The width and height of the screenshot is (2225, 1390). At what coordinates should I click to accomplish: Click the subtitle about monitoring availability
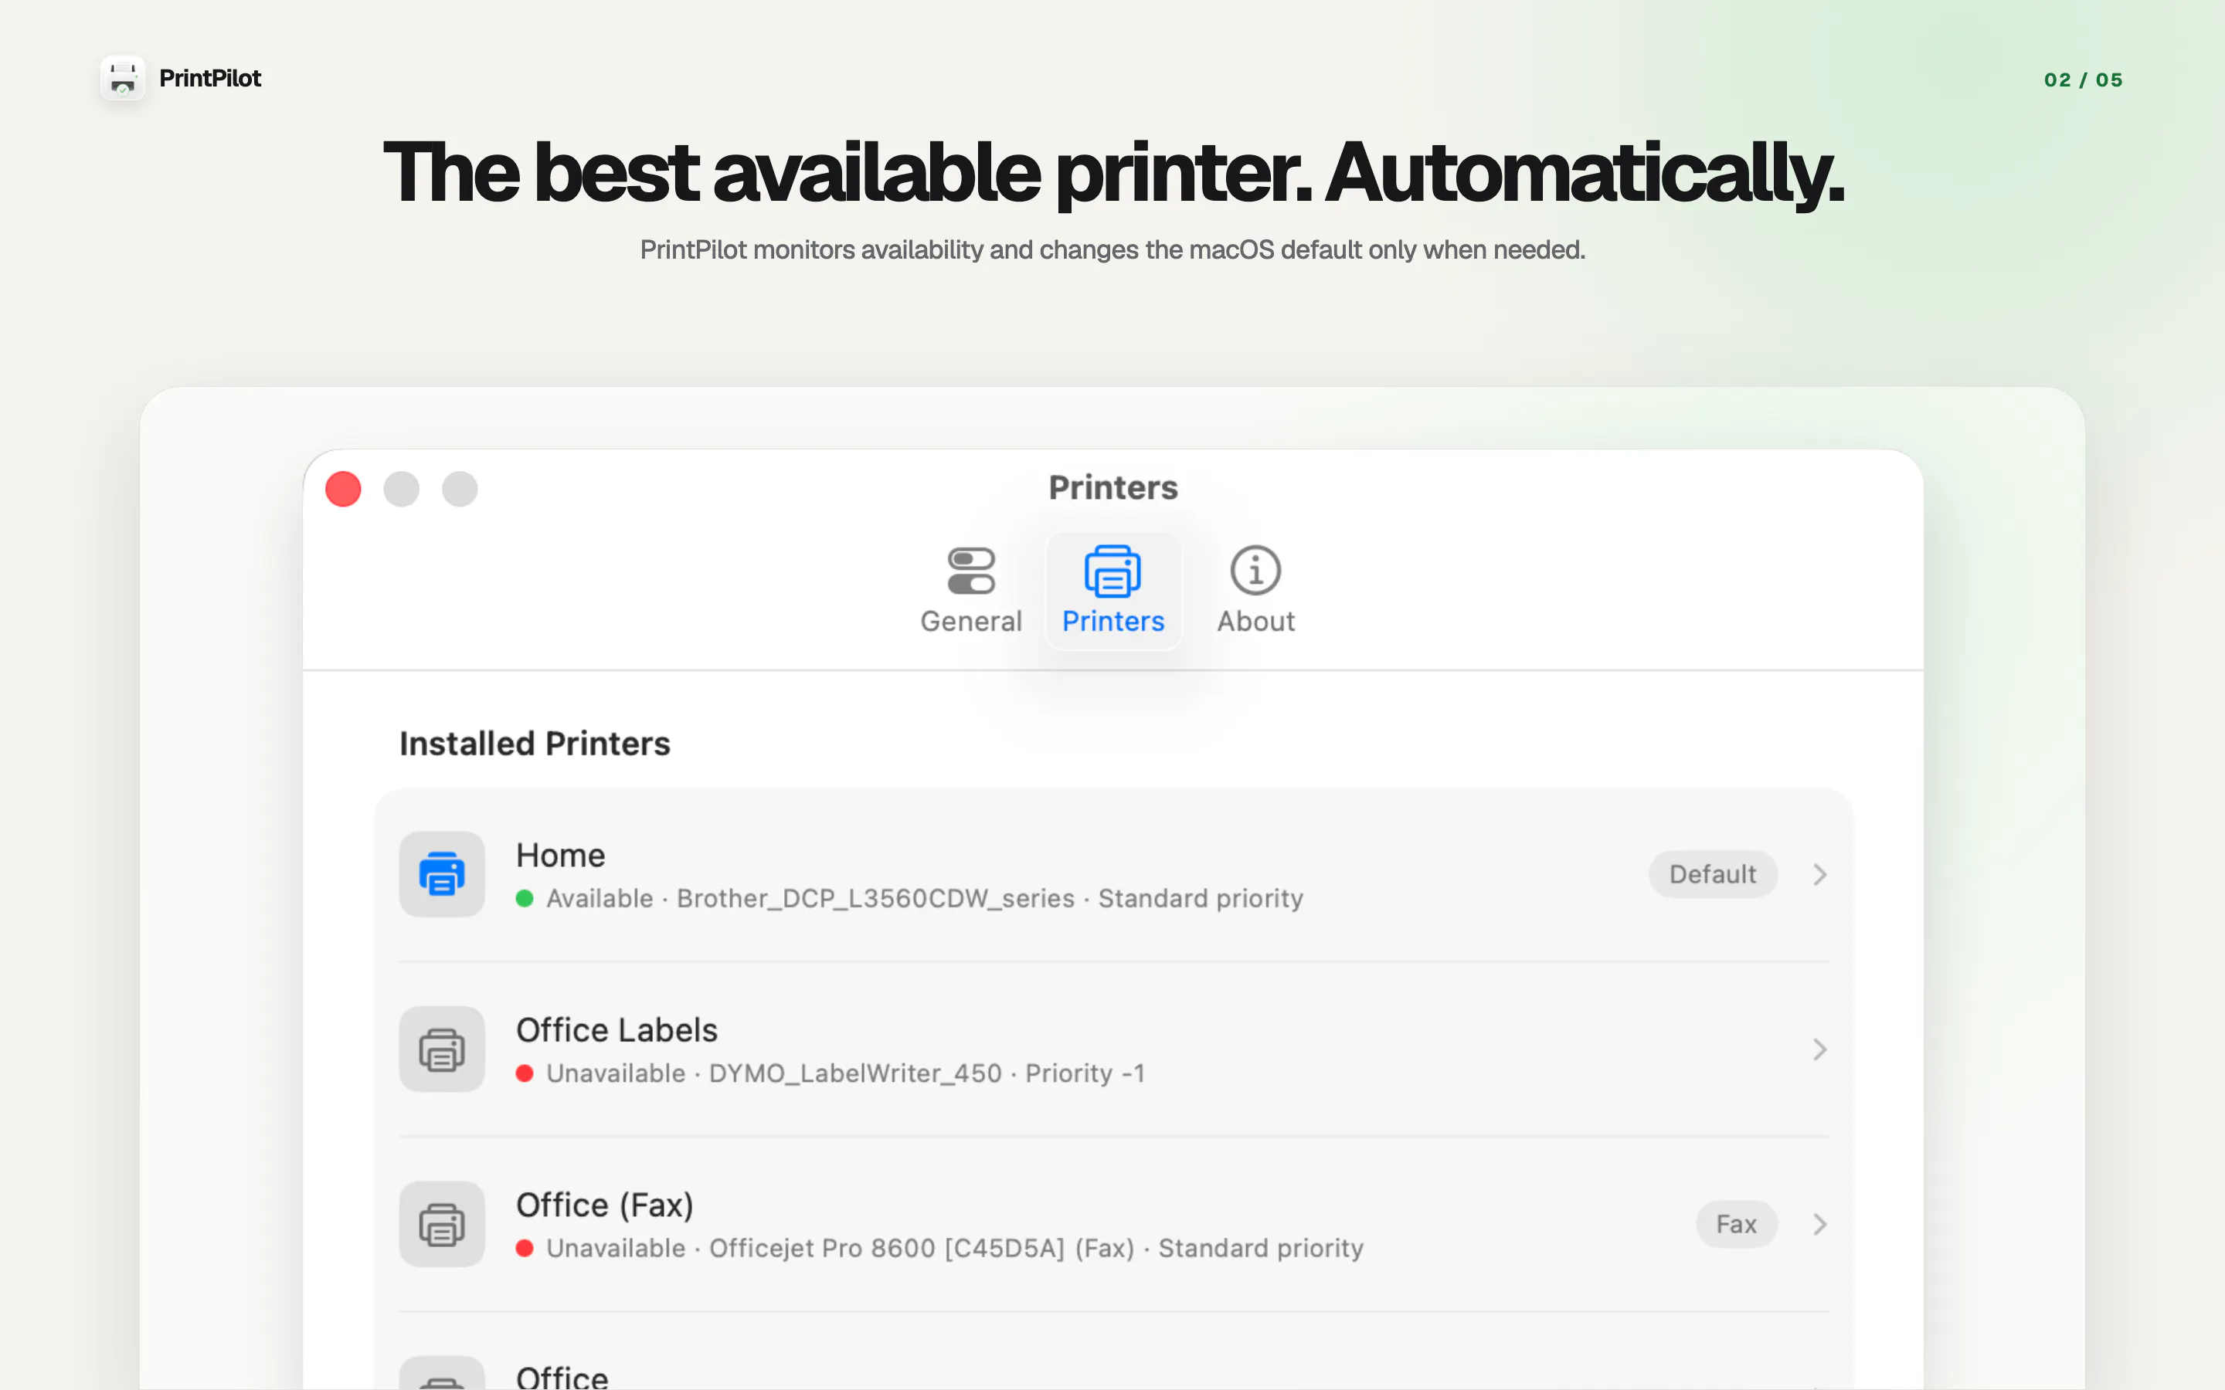[x=1112, y=250]
